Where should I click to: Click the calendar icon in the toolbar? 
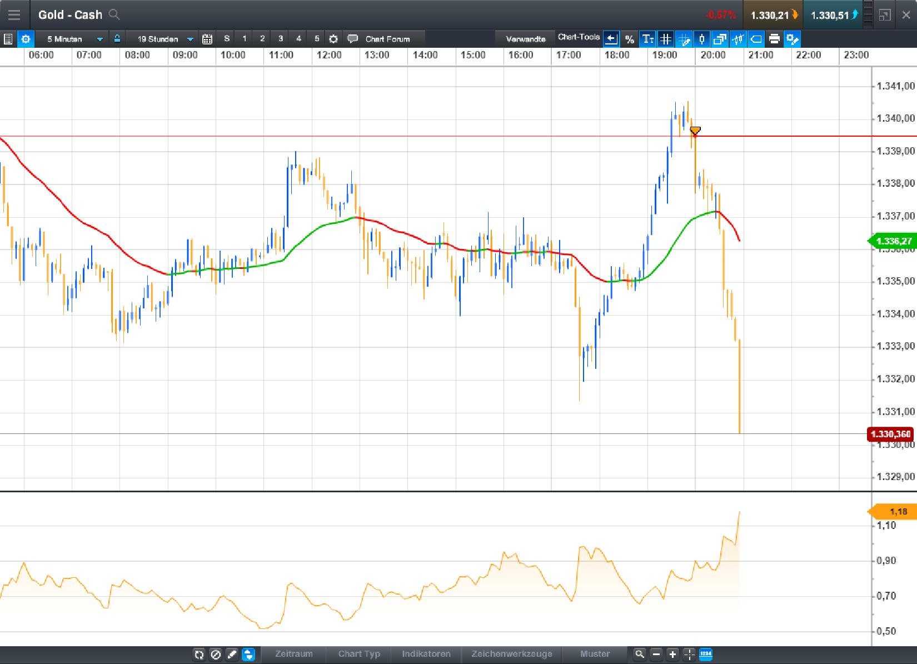point(207,39)
